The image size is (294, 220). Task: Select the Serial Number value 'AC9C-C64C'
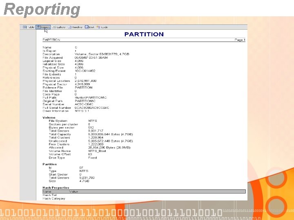(84, 104)
